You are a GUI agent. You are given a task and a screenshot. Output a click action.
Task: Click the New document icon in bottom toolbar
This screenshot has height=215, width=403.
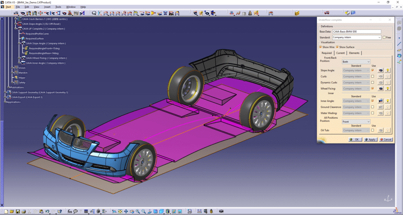tap(6, 211)
